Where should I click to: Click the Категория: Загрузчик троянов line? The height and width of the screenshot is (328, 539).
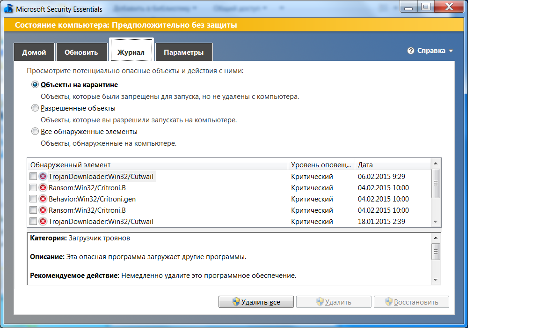pyautogui.click(x=80, y=238)
